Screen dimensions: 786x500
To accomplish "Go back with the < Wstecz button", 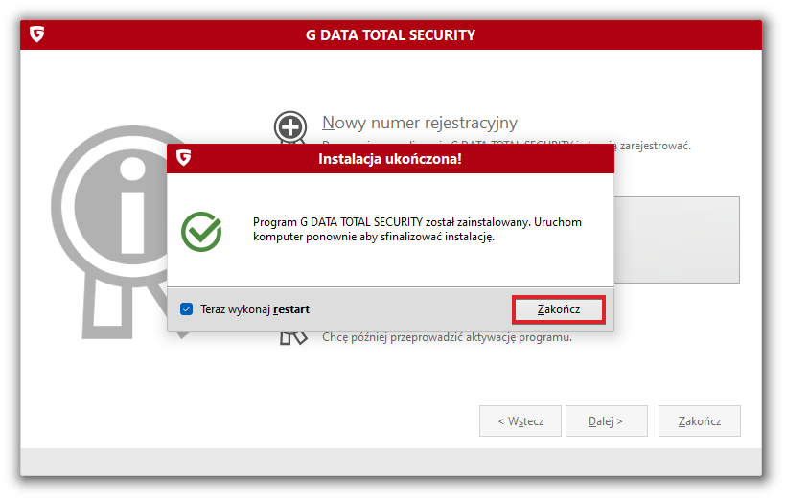I will pyautogui.click(x=520, y=420).
